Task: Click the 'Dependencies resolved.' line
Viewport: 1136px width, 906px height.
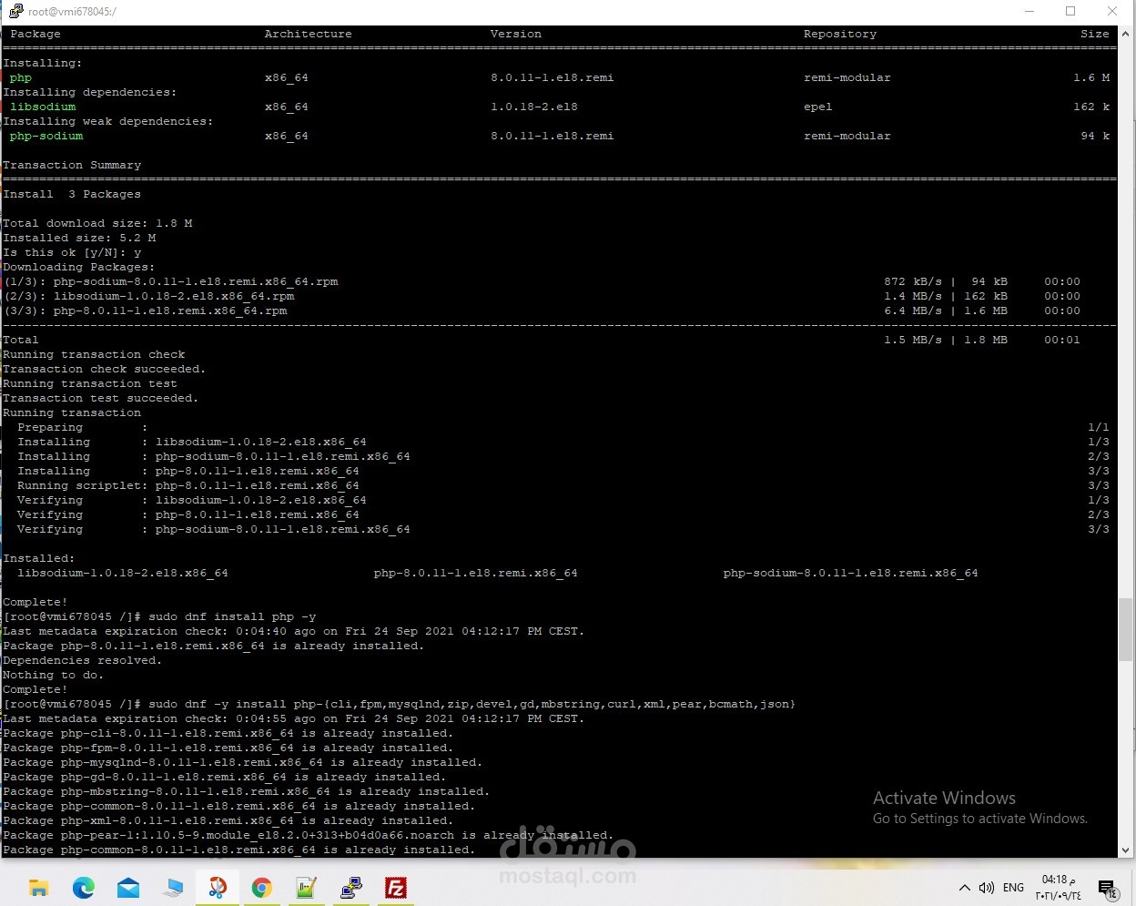Action: 82,660
